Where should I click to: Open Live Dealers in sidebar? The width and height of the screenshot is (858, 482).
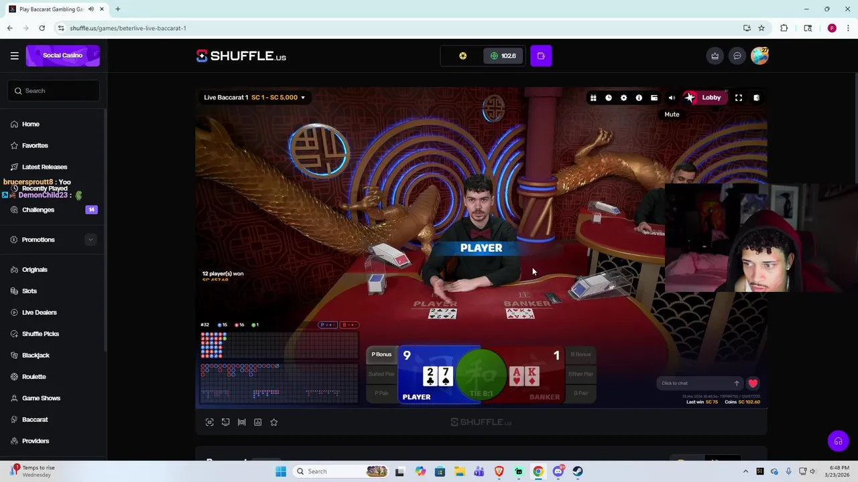(x=40, y=312)
